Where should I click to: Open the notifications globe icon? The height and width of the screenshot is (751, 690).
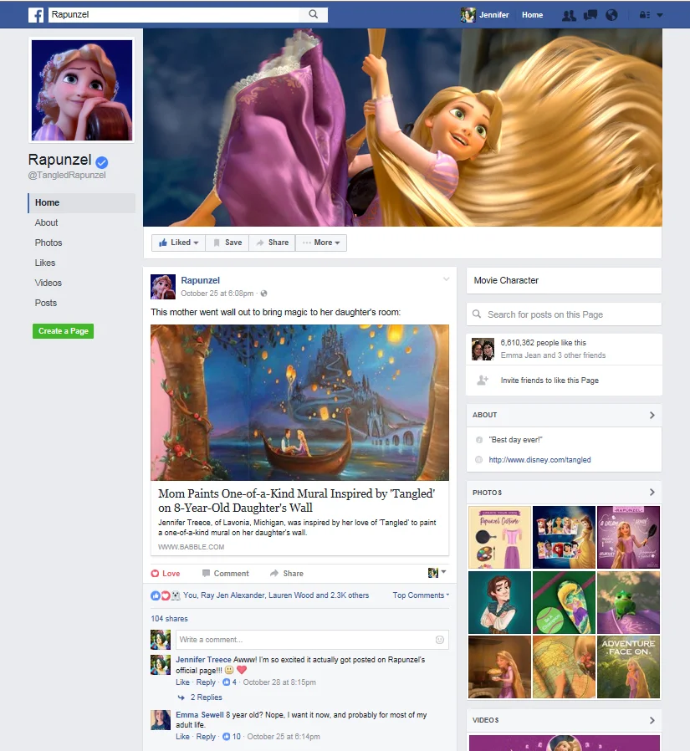point(611,15)
